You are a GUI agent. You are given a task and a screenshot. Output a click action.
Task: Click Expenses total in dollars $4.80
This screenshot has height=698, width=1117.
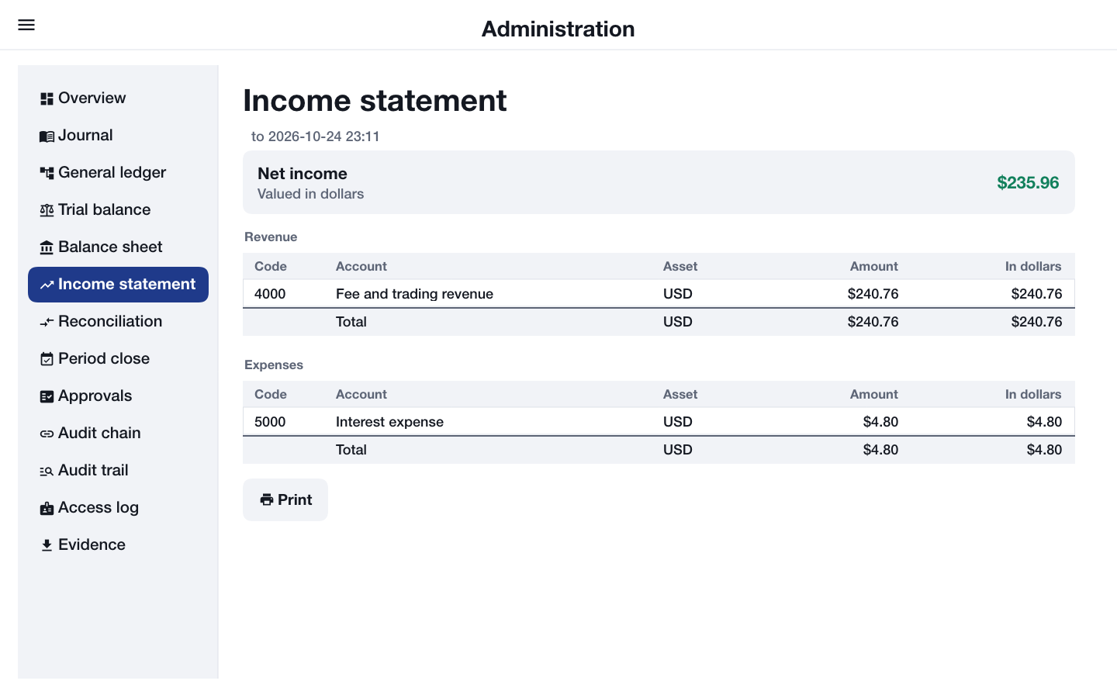click(1044, 450)
